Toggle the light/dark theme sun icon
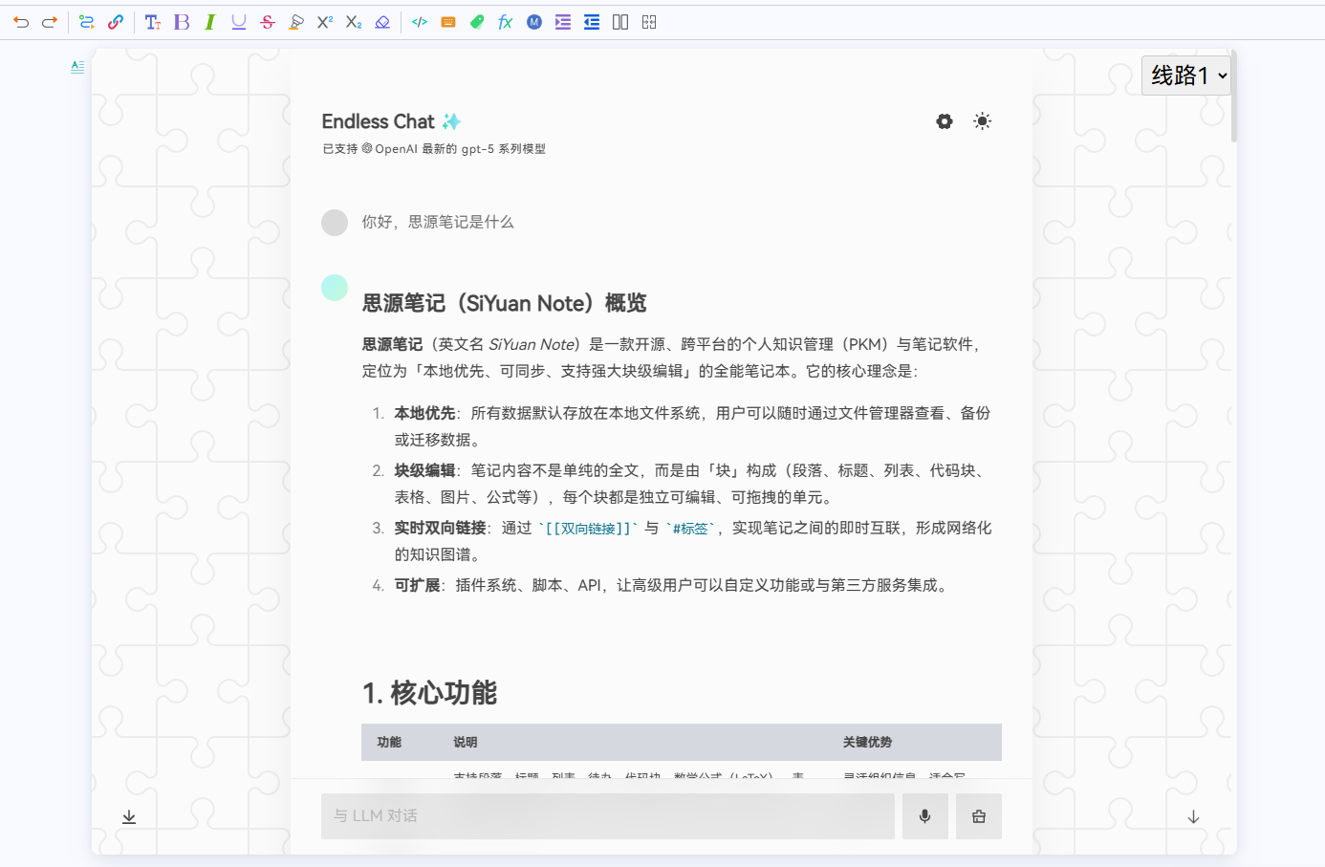 click(x=982, y=121)
